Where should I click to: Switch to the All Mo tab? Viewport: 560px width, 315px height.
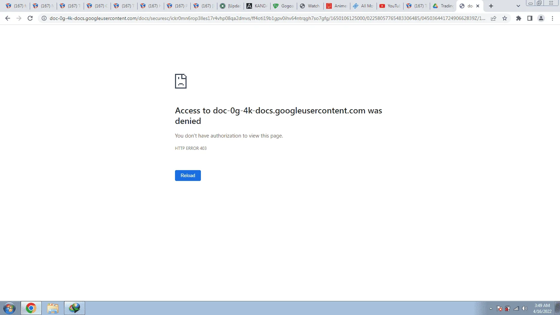click(x=363, y=6)
